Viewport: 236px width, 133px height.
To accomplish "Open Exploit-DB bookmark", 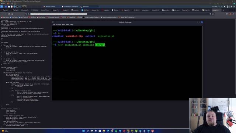I will pos(71,17).
